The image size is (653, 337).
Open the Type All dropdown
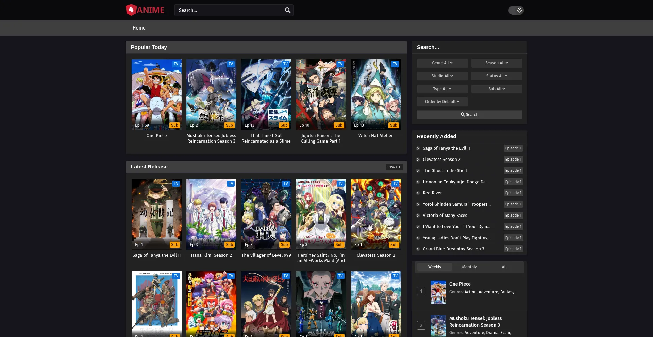tap(442, 89)
